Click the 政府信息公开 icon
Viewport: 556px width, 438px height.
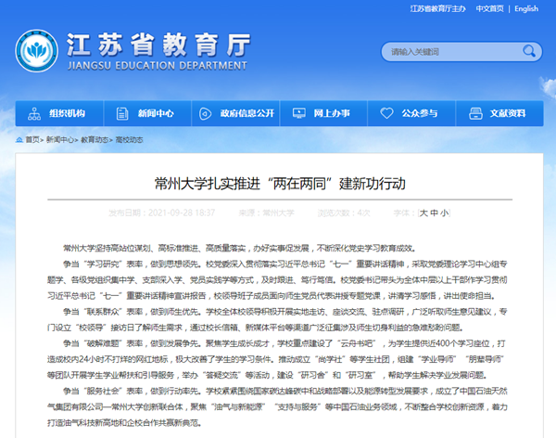pos(204,113)
